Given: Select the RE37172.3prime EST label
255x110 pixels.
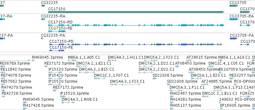Looking at the screenshot, I should pyautogui.click(x=68, y=87).
